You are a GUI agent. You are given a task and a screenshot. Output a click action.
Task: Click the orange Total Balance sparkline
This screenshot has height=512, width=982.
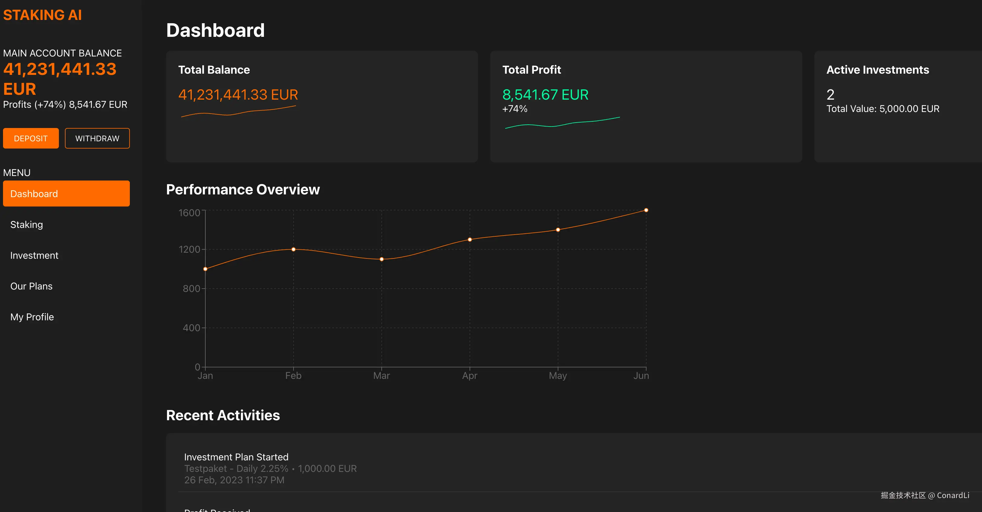(238, 113)
